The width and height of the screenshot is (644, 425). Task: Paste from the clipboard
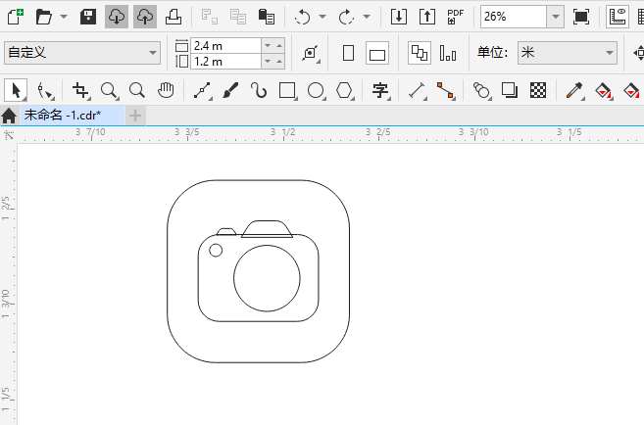[267, 17]
